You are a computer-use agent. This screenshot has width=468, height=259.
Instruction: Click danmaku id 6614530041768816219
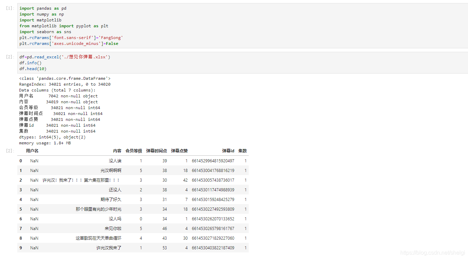click(213, 171)
